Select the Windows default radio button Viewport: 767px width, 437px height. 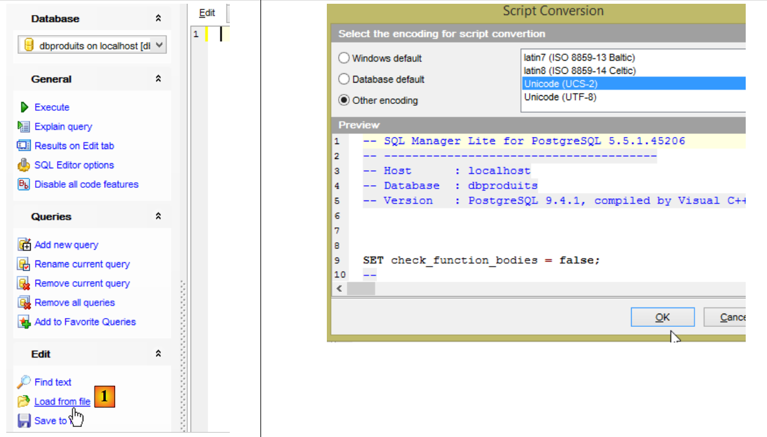[x=344, y=58]
